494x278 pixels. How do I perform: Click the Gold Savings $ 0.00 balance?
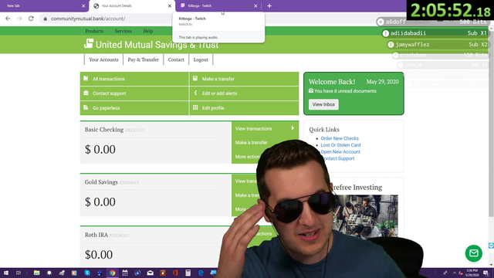point(100,202)
